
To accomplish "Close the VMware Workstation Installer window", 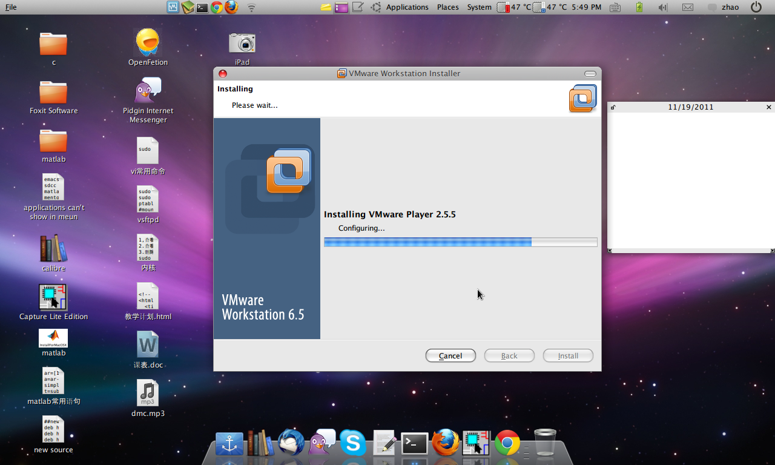I will [x=223, y=73].
